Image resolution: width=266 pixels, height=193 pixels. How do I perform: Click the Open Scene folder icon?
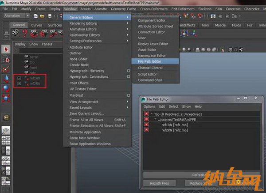tap(42, 16)
